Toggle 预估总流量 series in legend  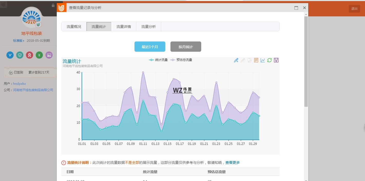181,60
